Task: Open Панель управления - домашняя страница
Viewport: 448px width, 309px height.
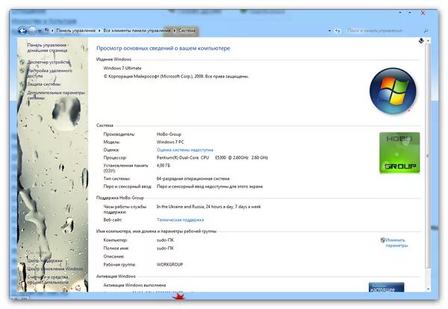Action: 48,48
